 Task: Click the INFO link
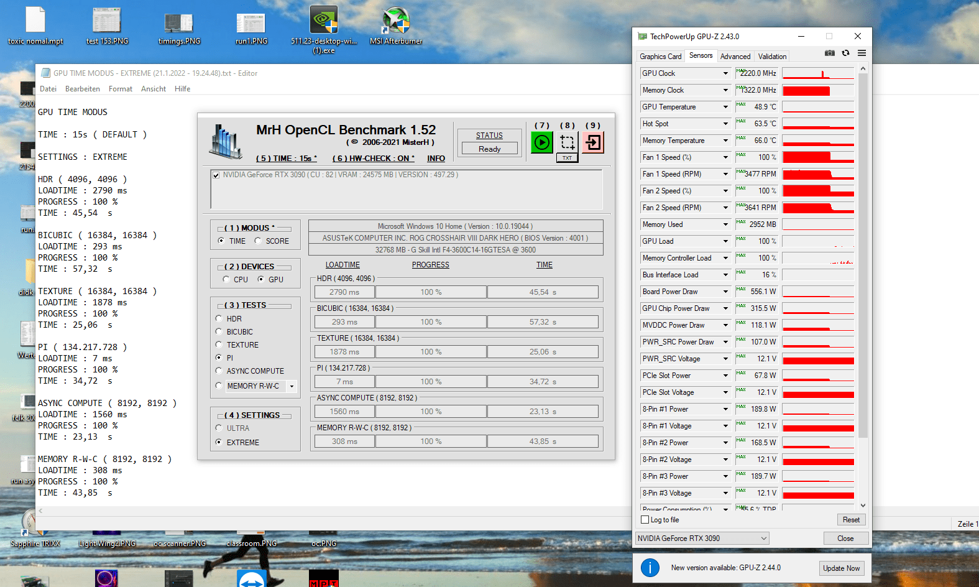point(436,159)
